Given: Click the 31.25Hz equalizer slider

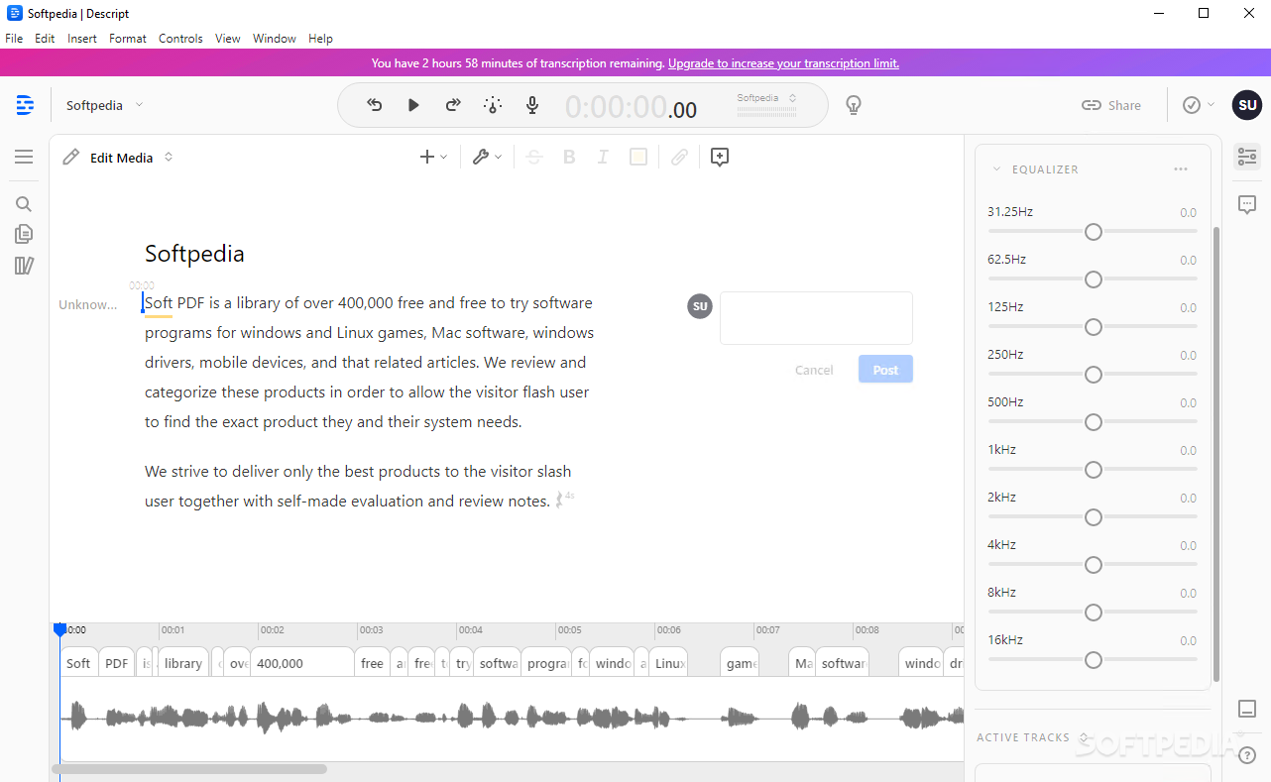Looking at the screenshot, I should (x=1093, y=231).
